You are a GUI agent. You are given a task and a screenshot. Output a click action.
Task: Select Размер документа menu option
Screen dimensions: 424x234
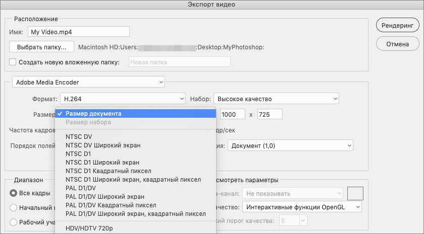[x=93, y=113]
